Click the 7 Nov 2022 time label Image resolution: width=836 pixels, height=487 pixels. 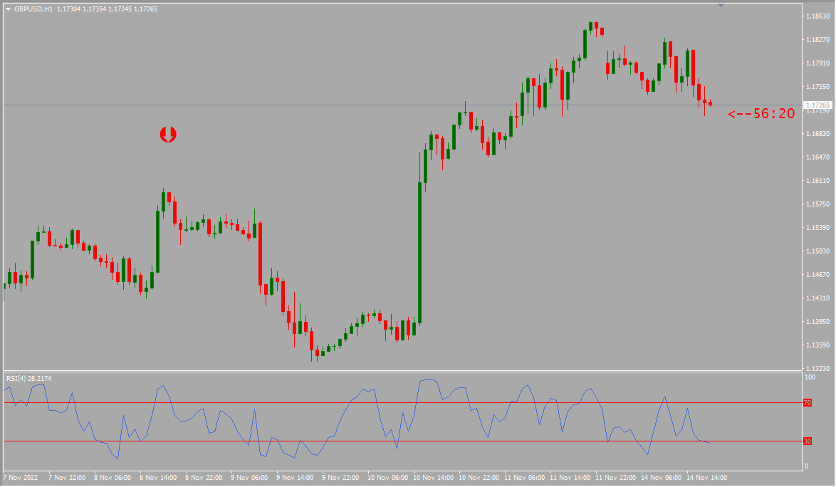point(21,478)
